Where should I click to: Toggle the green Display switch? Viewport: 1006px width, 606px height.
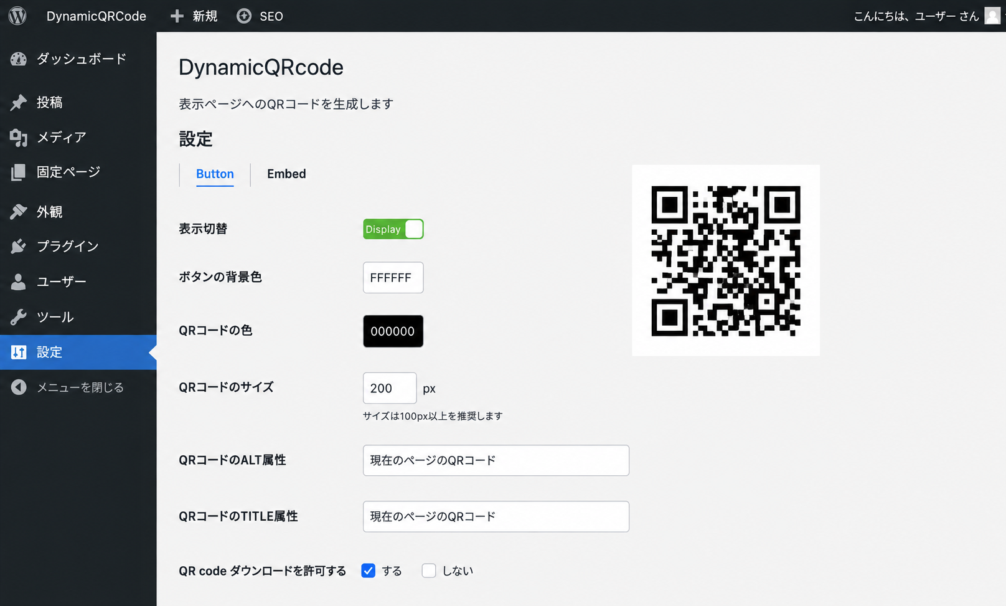point(393,229)
